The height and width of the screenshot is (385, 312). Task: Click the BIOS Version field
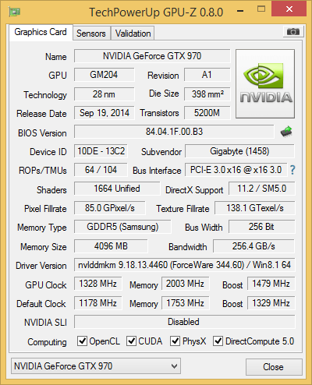point(174,132)
